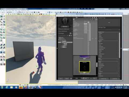The width and height of the screenshot is (129, 97).
Task: Select the yellow-outlined skeletal mesh thumbnail
Action: [85, 67]
